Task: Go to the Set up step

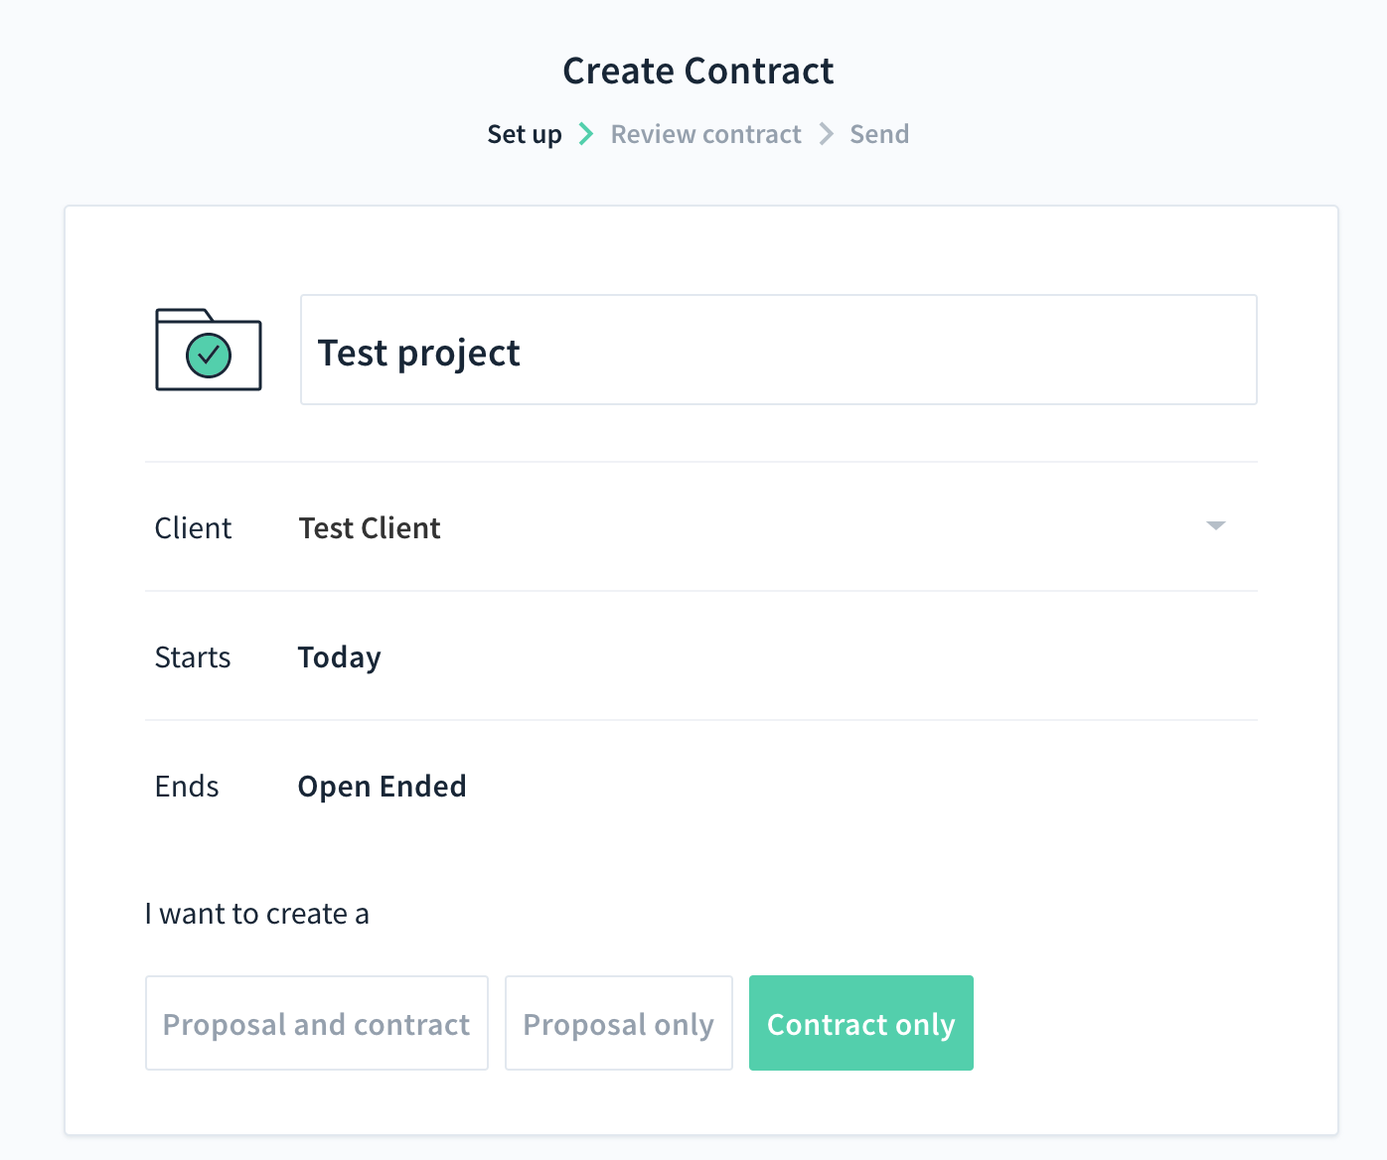Action: coord(524,134)
